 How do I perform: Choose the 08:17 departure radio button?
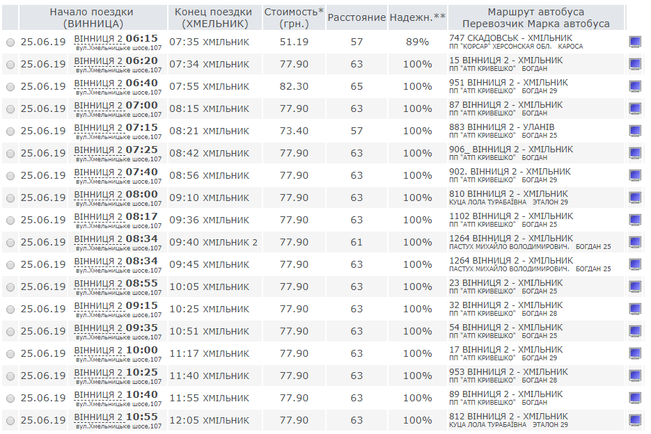[x=10, y=220]
